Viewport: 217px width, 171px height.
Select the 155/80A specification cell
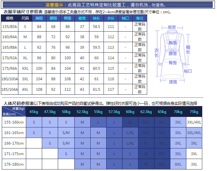10,27
